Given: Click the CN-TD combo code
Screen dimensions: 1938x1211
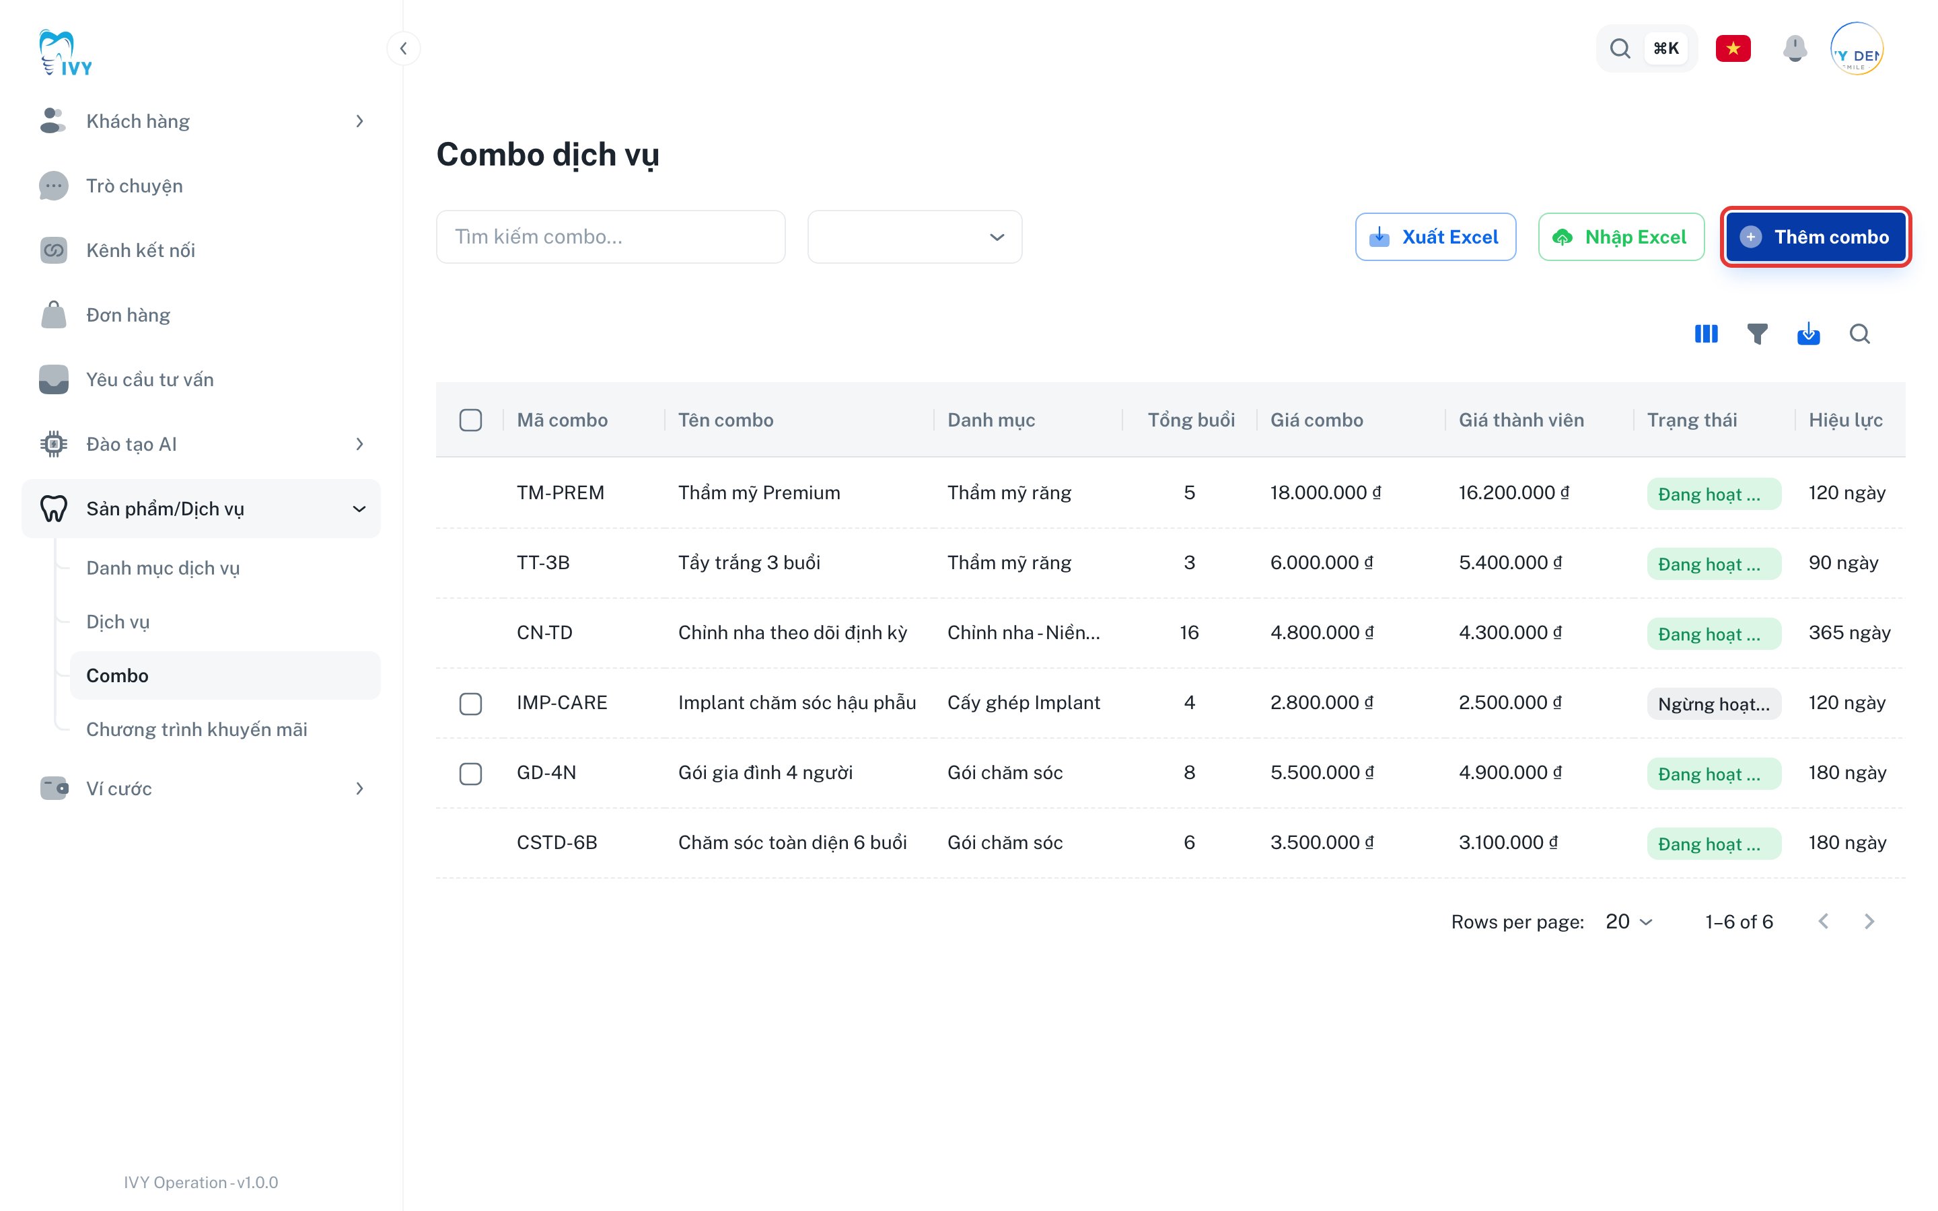Looking at the screenshot, I should (x=544, y=632).
